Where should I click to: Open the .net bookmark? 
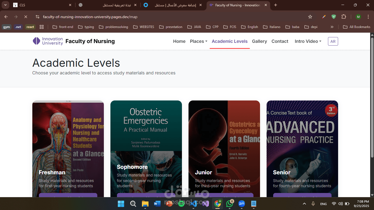tap(18, 27)
